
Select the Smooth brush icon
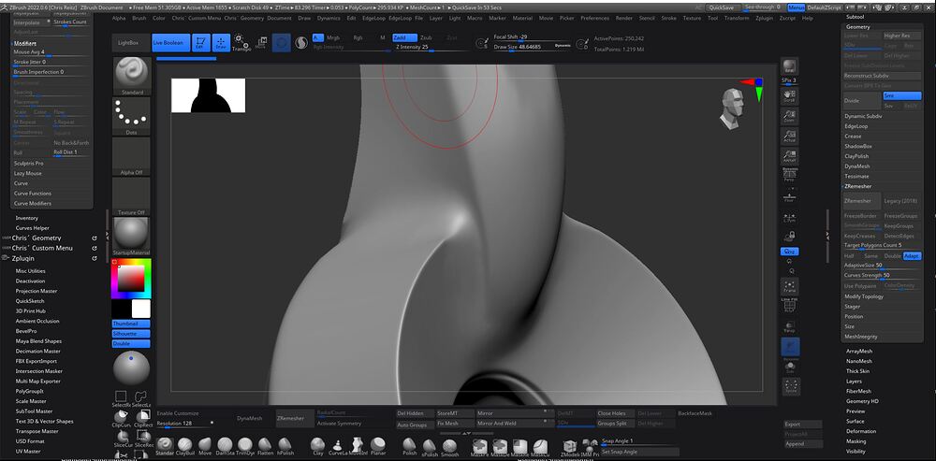[449, 445]
